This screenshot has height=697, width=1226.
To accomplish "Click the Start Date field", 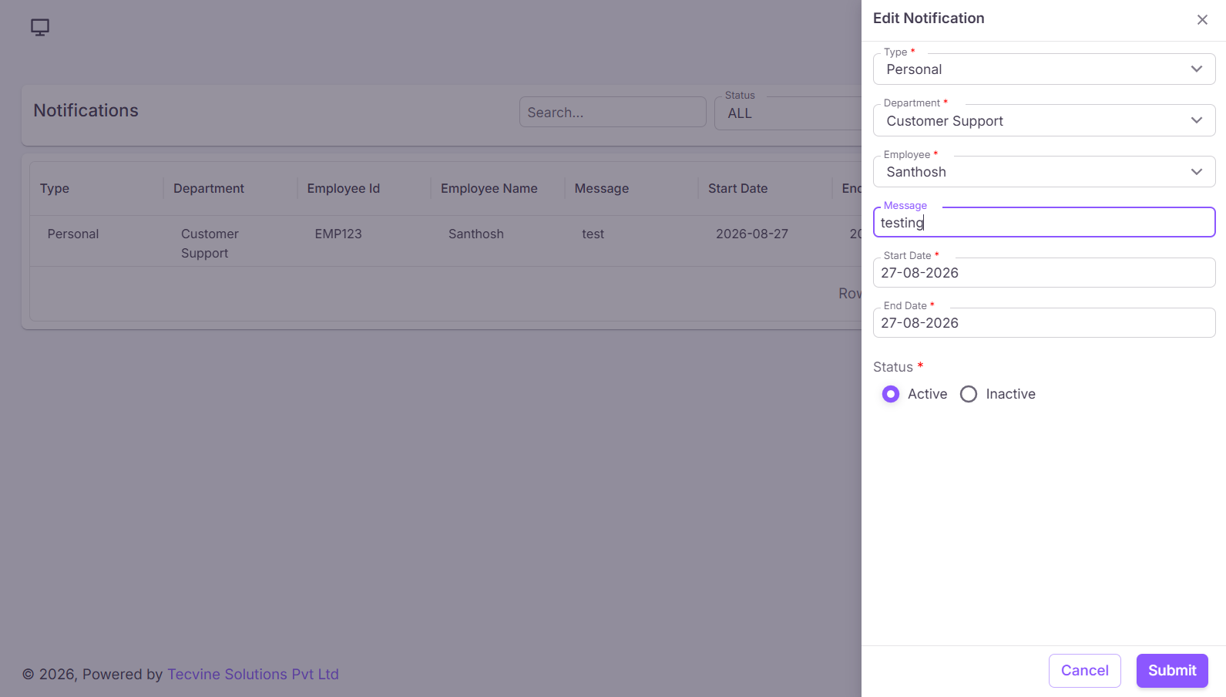I will click(x=1044, y=273).
